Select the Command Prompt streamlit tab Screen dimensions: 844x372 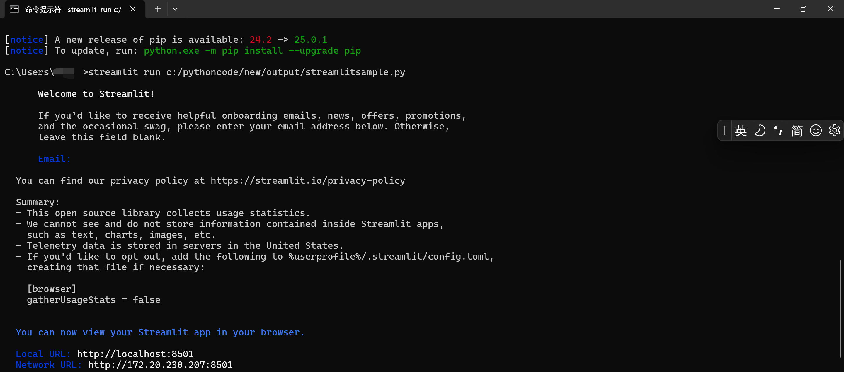pos(75,9)
